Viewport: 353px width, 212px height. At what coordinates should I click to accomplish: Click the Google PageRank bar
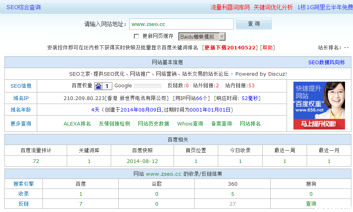148,86
